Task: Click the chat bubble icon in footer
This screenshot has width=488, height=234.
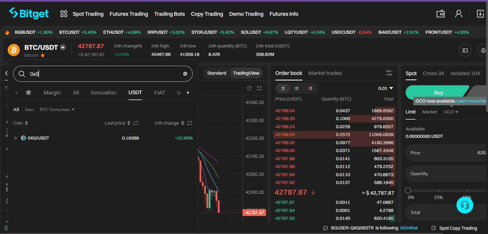Action: coord(325,228)
